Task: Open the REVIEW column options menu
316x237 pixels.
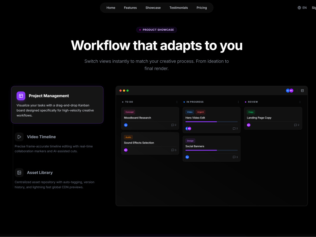Action: point(300,102)
